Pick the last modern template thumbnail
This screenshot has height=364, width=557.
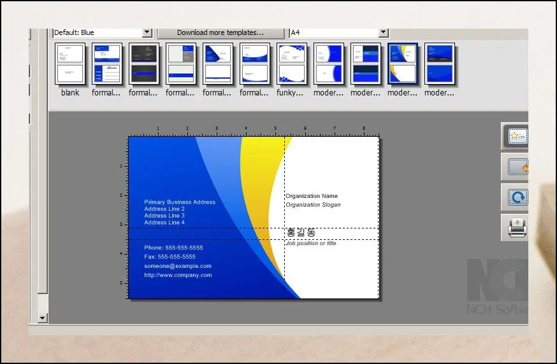[x=440, y=64]
